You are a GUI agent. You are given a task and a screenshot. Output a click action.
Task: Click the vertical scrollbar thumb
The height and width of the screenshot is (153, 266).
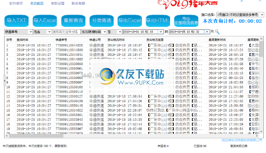coord(261,49)
